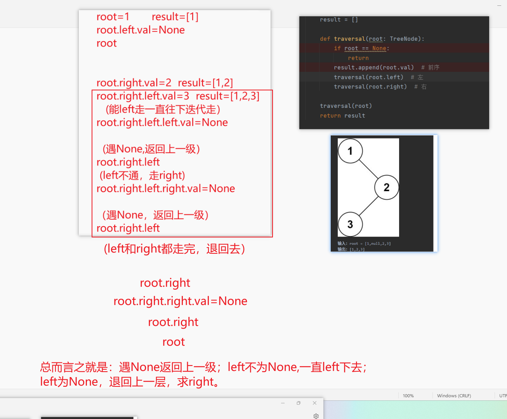Select the red-bordered annotation box

[x=182, y=163]
